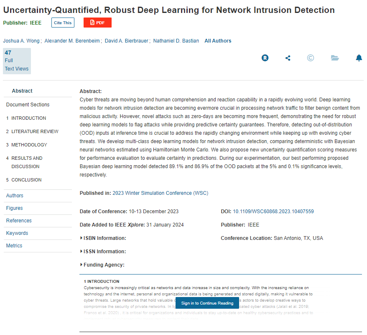367x335 pixels.
Task: Switch to the Authors tab
Action: pos(15,196)
